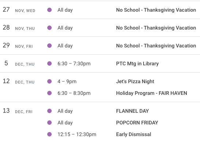This screenshot has height=143, width=200.
Task: Open Thanksgiving Vacation event on Nov 28
Action: tap(156, 28)
